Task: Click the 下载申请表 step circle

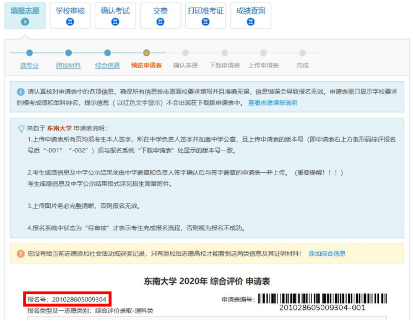Action: point(224,53)
